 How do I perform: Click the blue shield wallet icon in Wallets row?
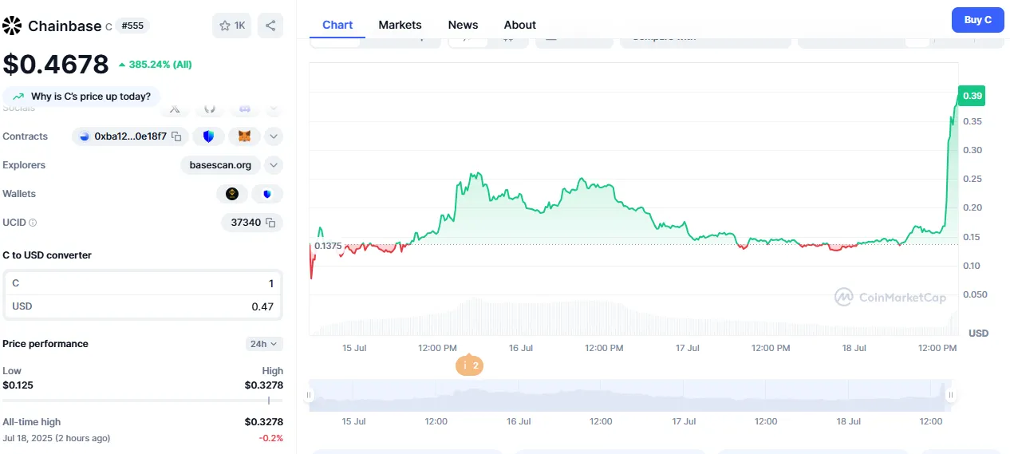[x=267, y=194]
